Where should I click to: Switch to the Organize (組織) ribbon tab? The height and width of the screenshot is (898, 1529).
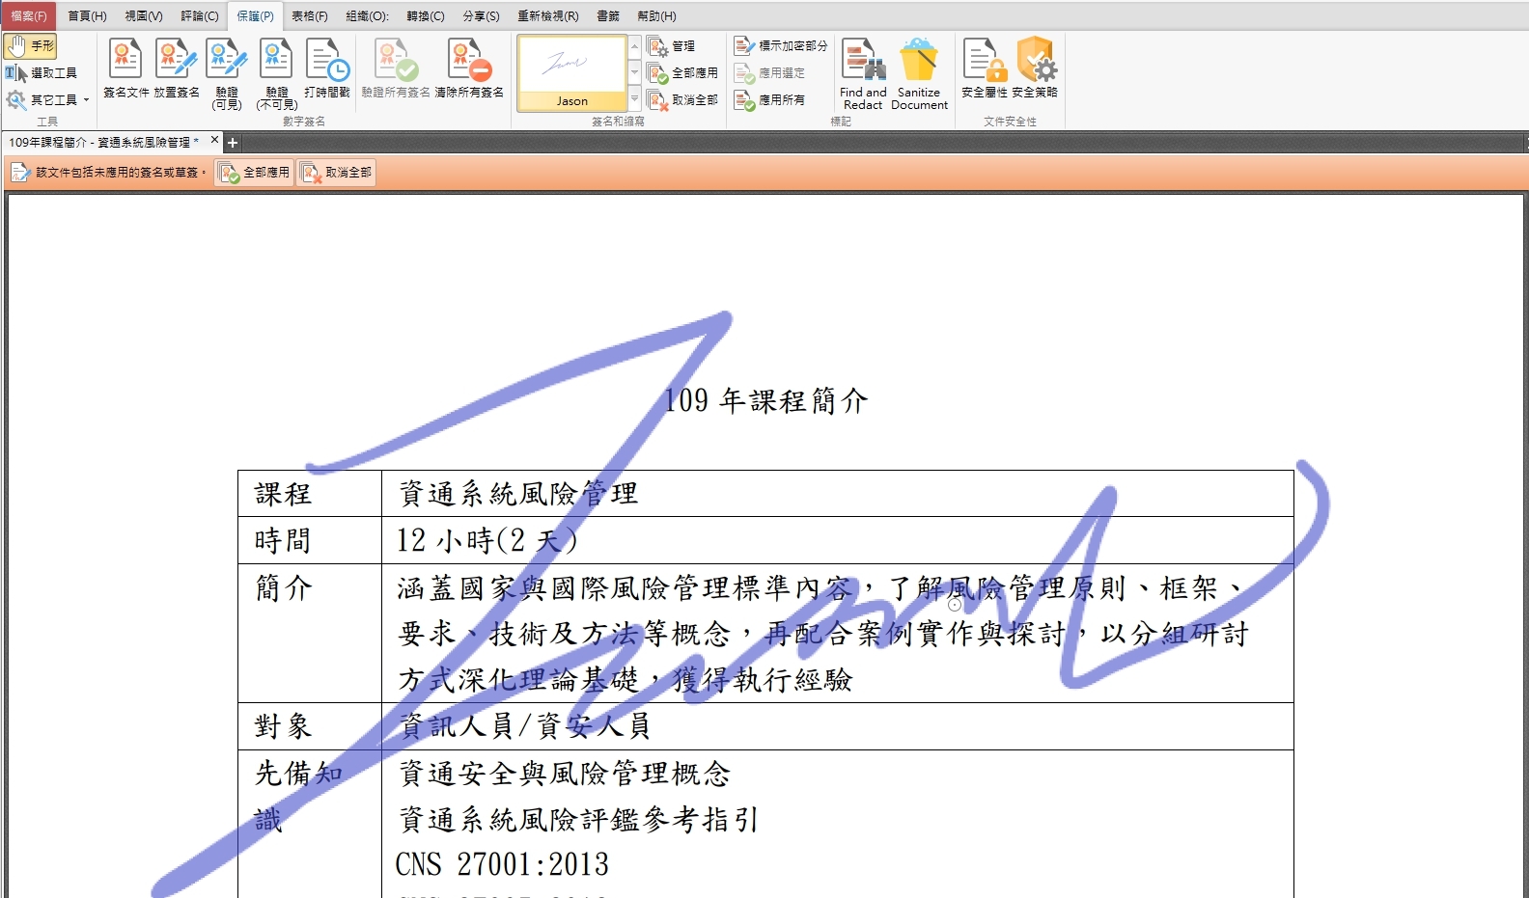pos(367,15)
